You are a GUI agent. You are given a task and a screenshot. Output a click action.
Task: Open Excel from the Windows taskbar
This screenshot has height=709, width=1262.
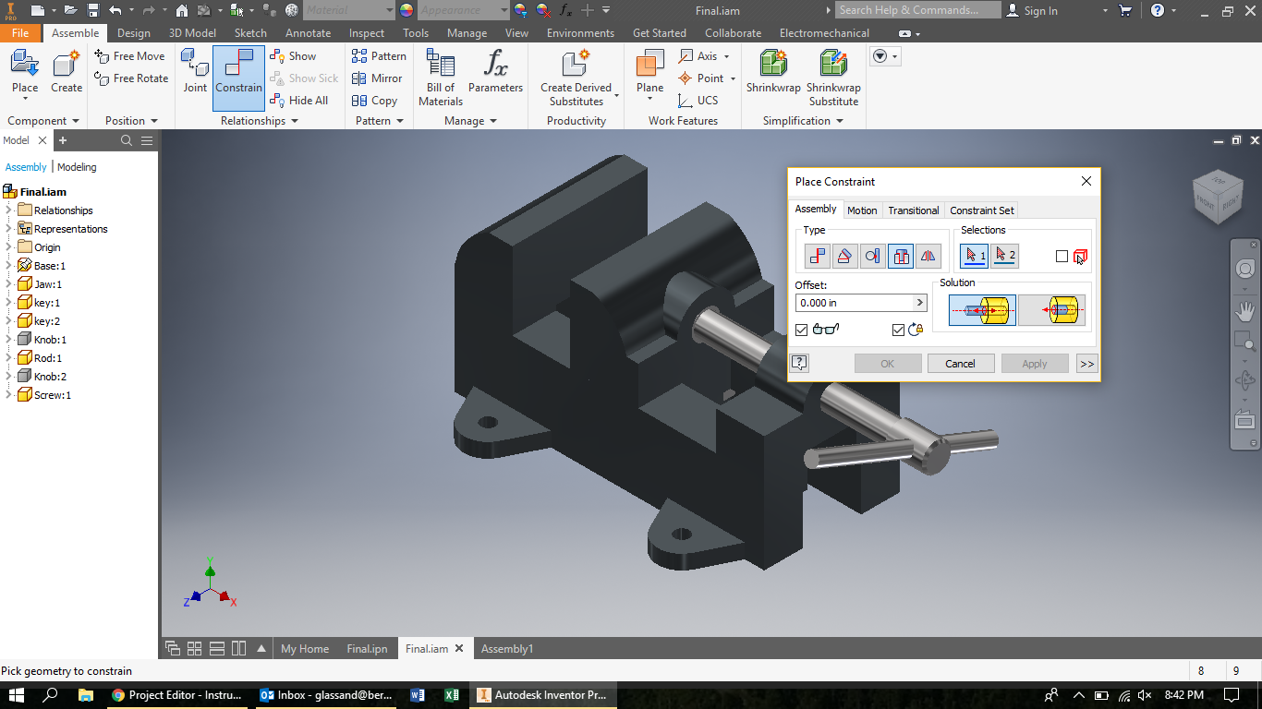(x=452, y=695)
